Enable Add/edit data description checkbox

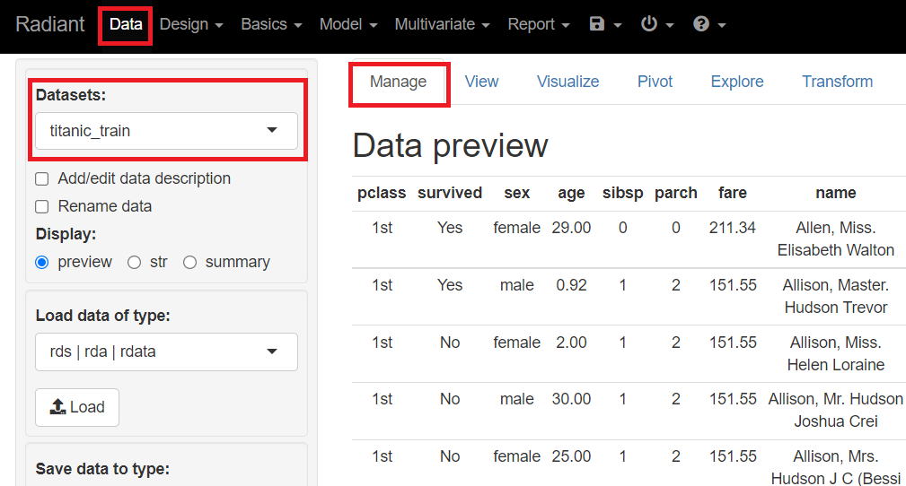(42, 179)
